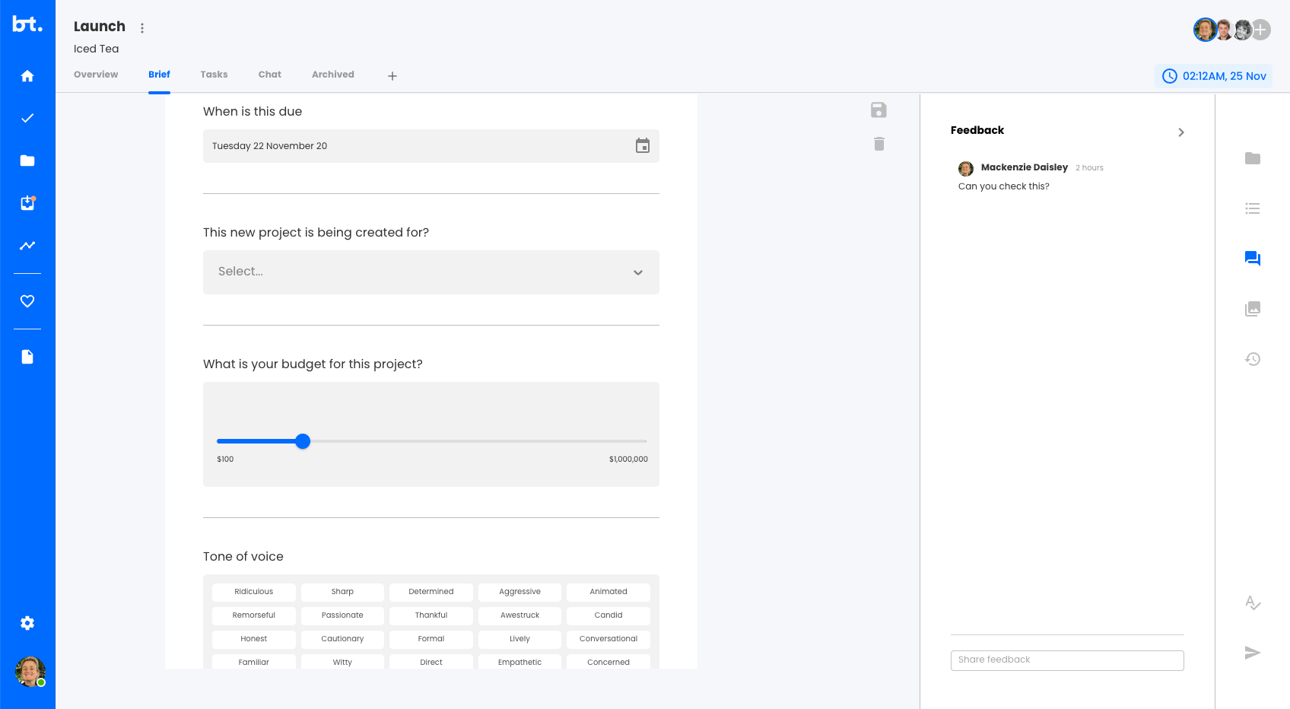Toggle the Determined tone chip
The image size is (1290, 709).
pos(431,592)
